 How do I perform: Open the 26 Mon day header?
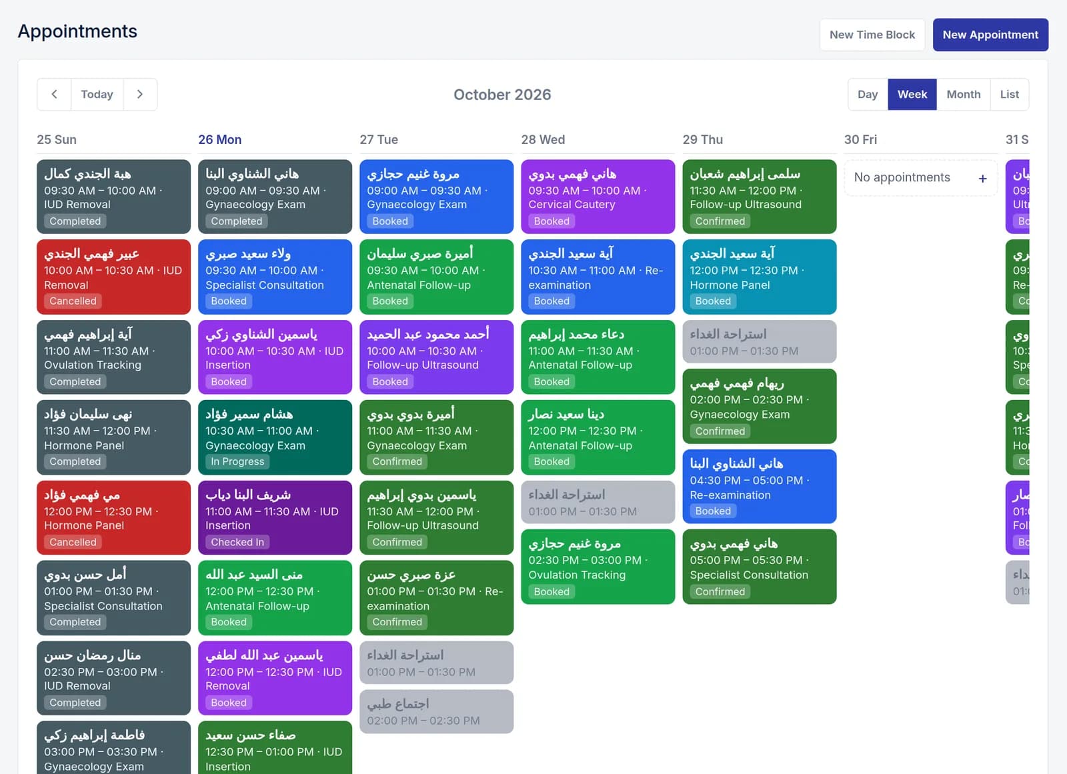(220, 139)
